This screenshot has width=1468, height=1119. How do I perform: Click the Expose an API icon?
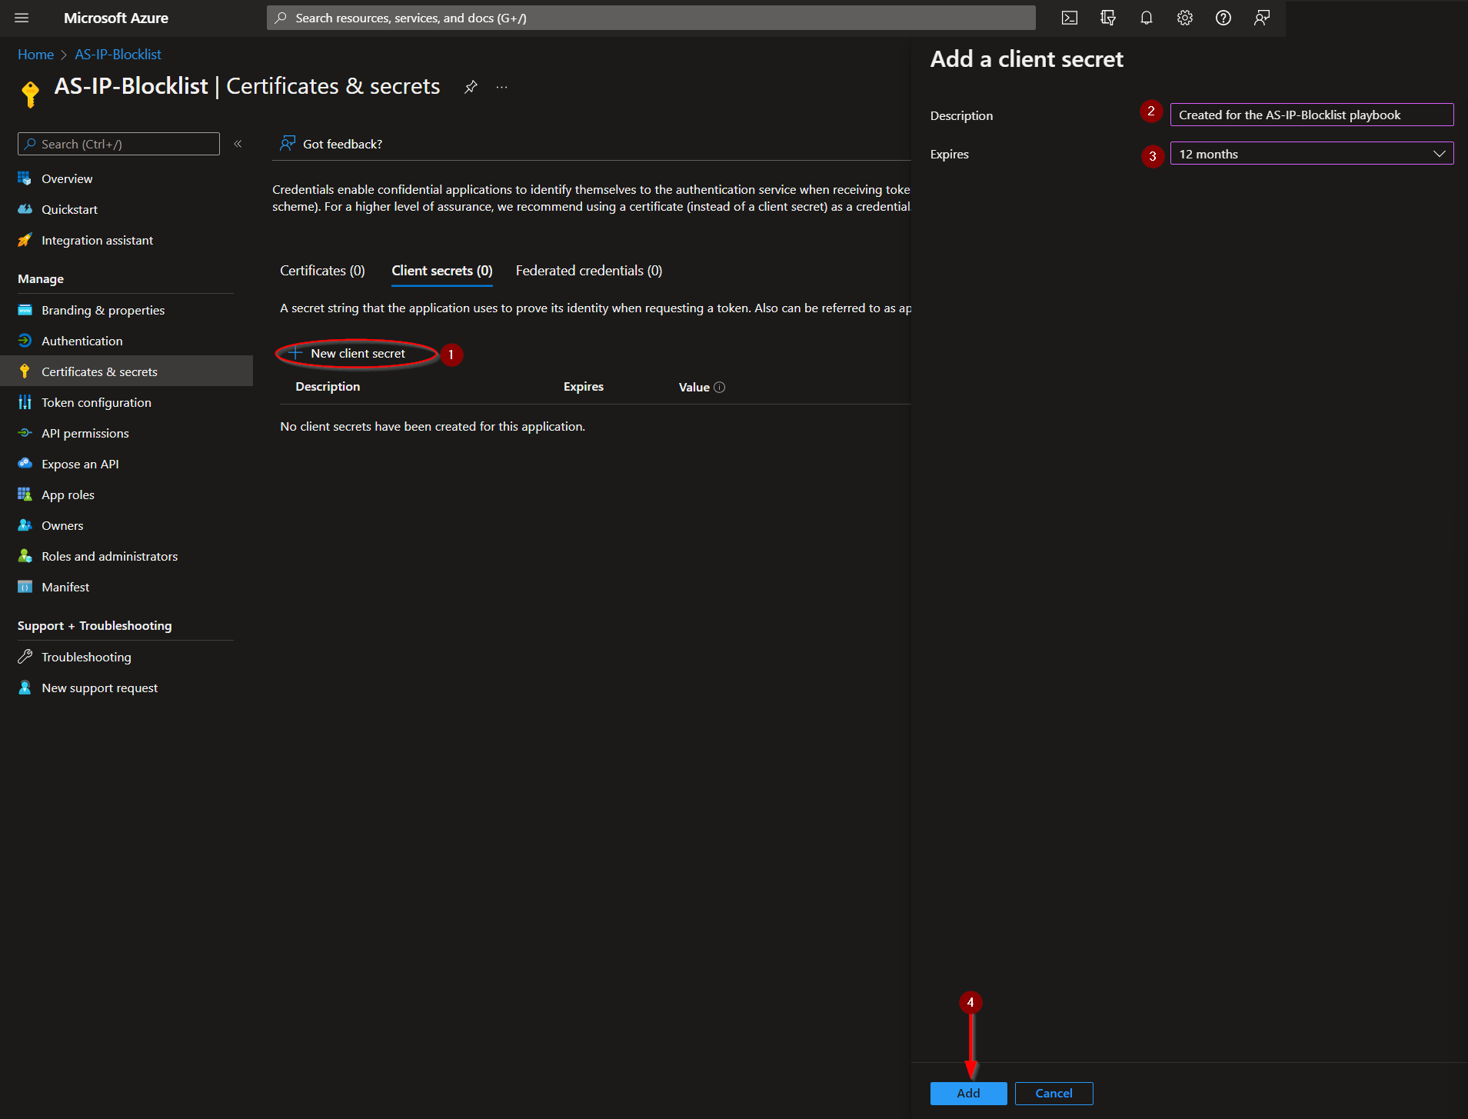point(25,464)
